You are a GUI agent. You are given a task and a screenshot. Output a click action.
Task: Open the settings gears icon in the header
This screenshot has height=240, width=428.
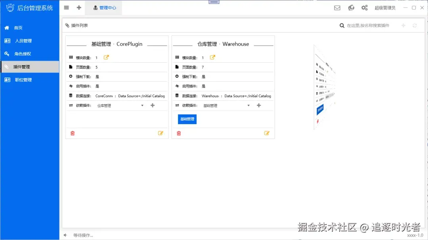tap(365, 8)
